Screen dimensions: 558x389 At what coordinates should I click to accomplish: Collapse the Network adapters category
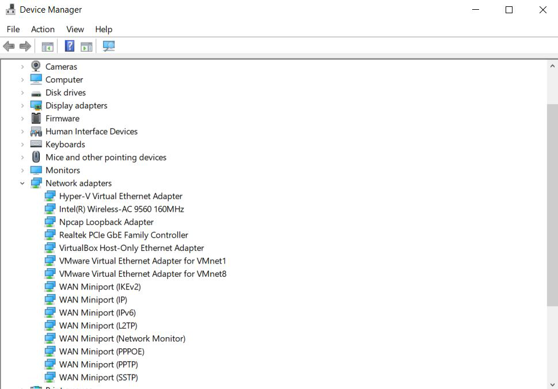tap(22, 184)
